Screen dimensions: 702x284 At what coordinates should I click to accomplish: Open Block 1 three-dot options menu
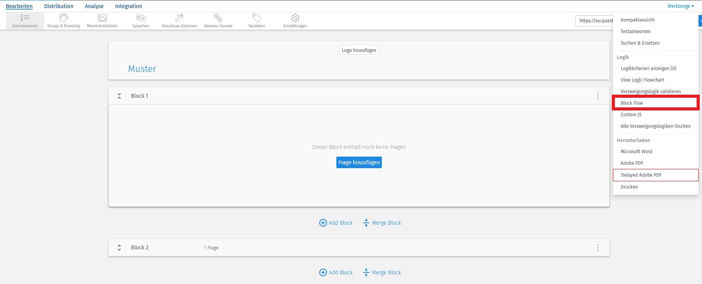(598, 96)
